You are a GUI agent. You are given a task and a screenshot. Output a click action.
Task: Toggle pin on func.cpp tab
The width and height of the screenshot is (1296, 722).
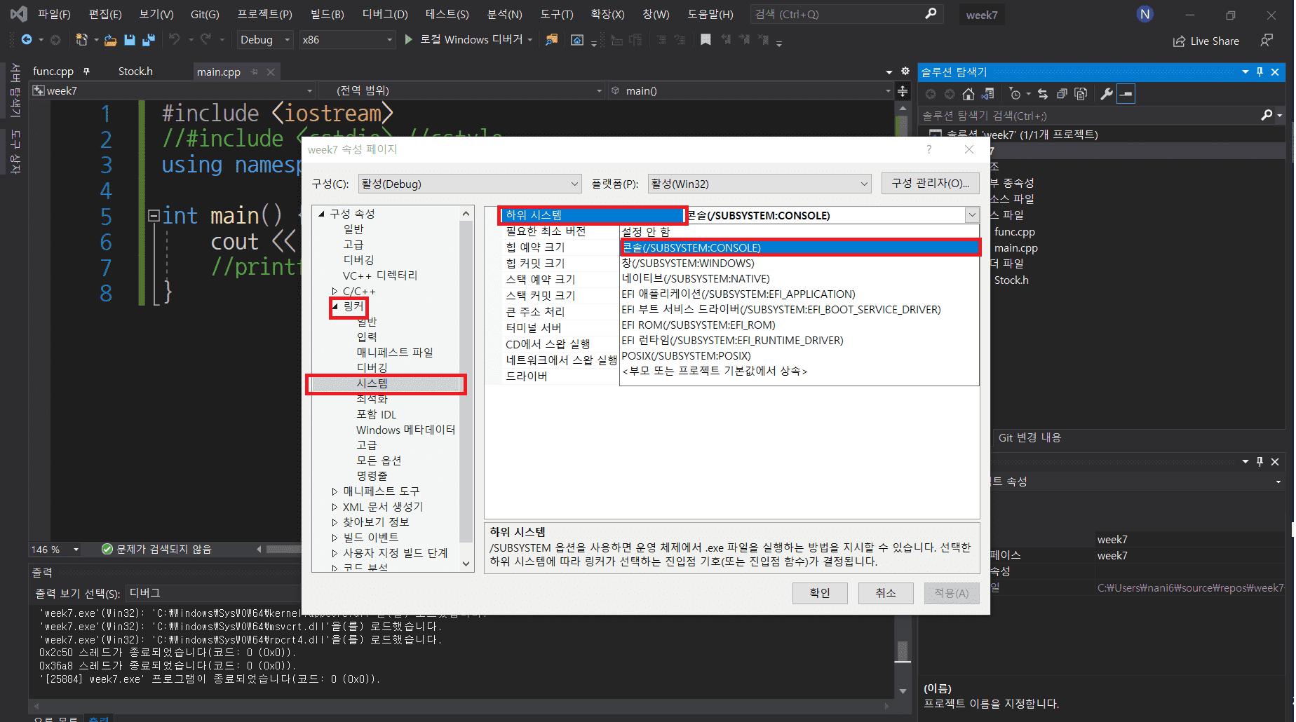point(86,71)
